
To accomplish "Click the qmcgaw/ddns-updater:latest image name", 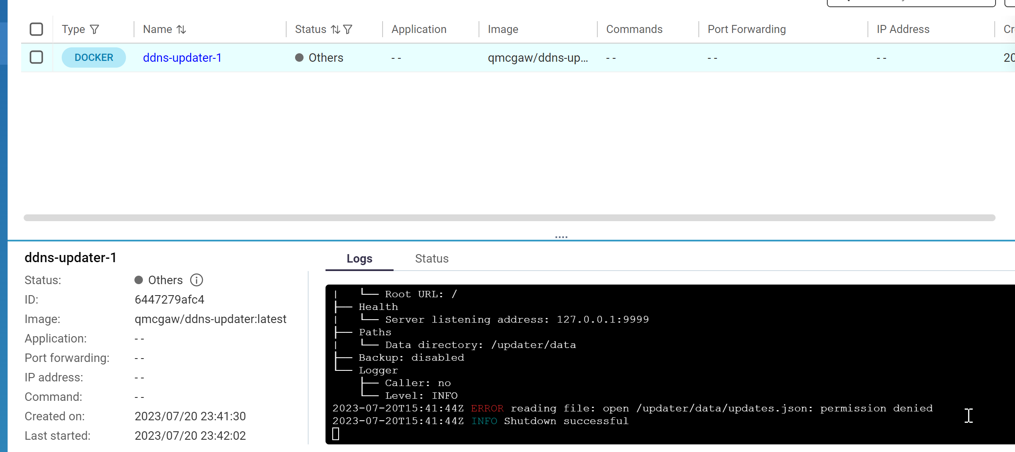I will tap(211, 319).
